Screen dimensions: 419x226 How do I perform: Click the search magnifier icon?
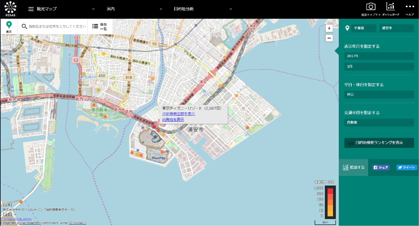tap(25, 26)
